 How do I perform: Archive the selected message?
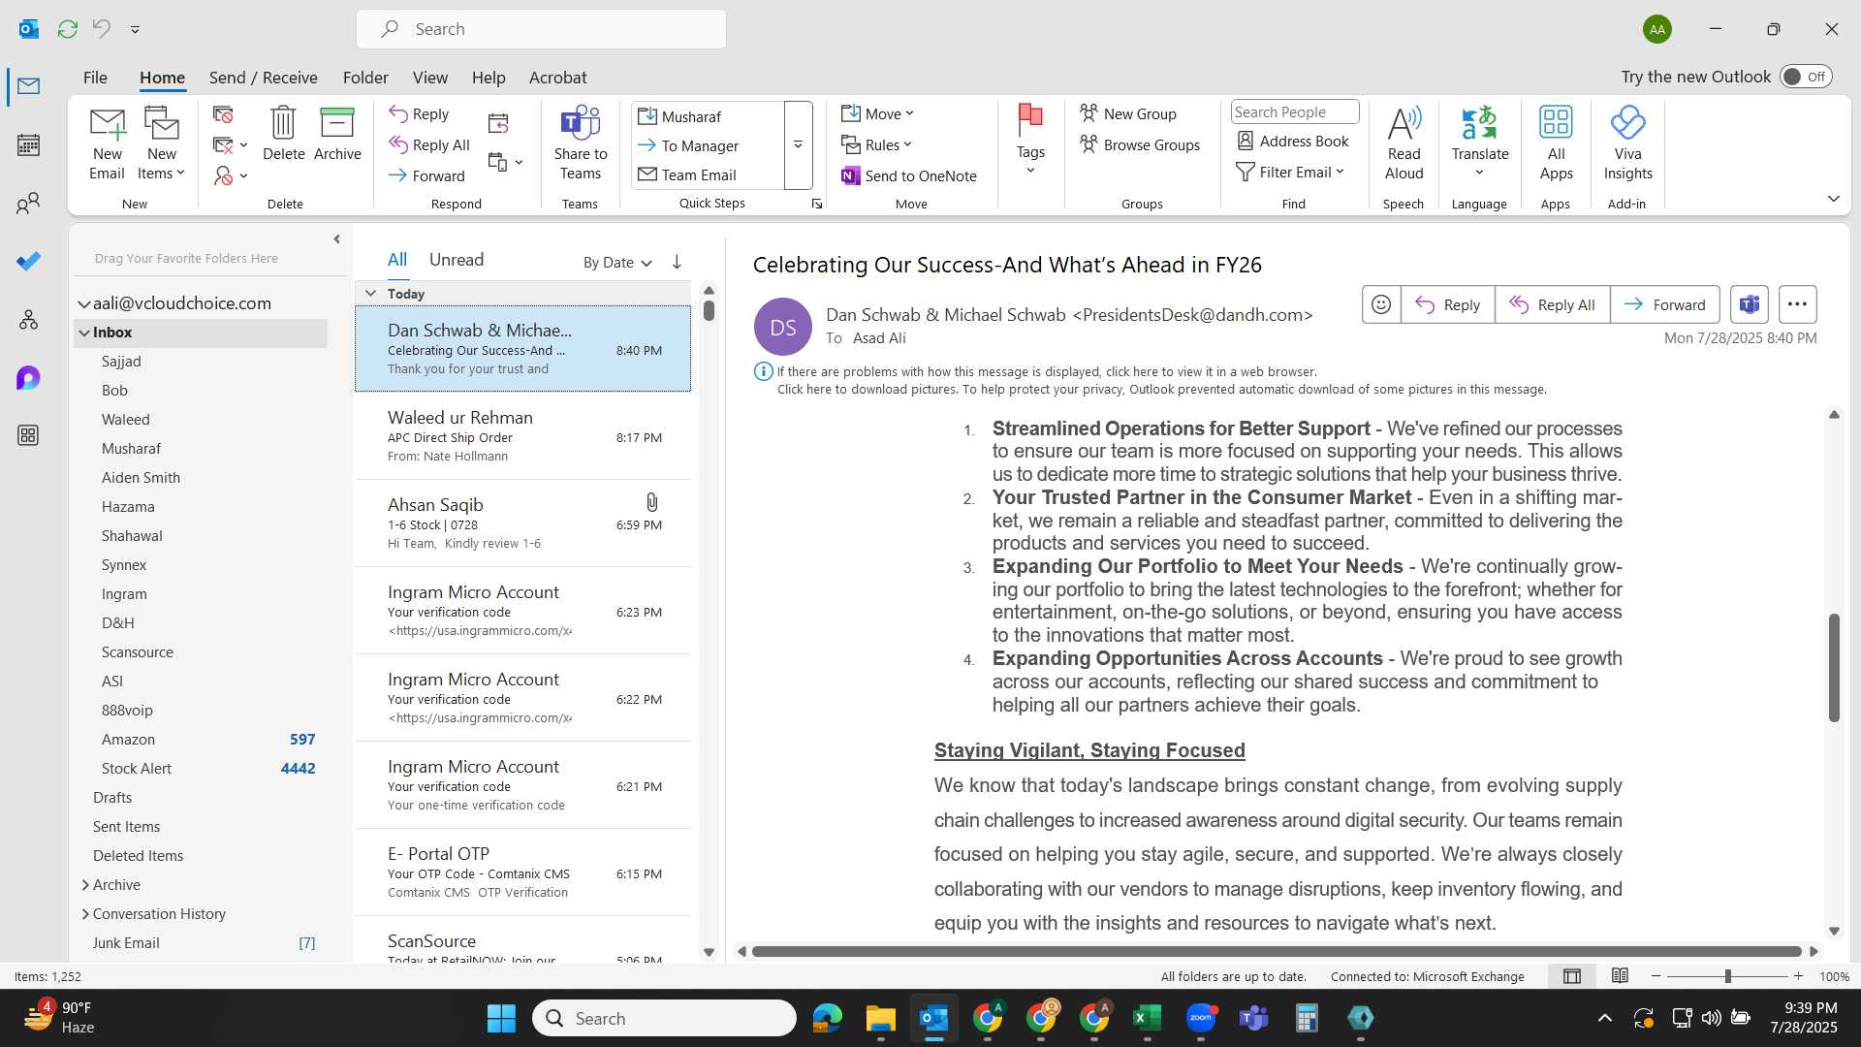(x=337, y=134)
